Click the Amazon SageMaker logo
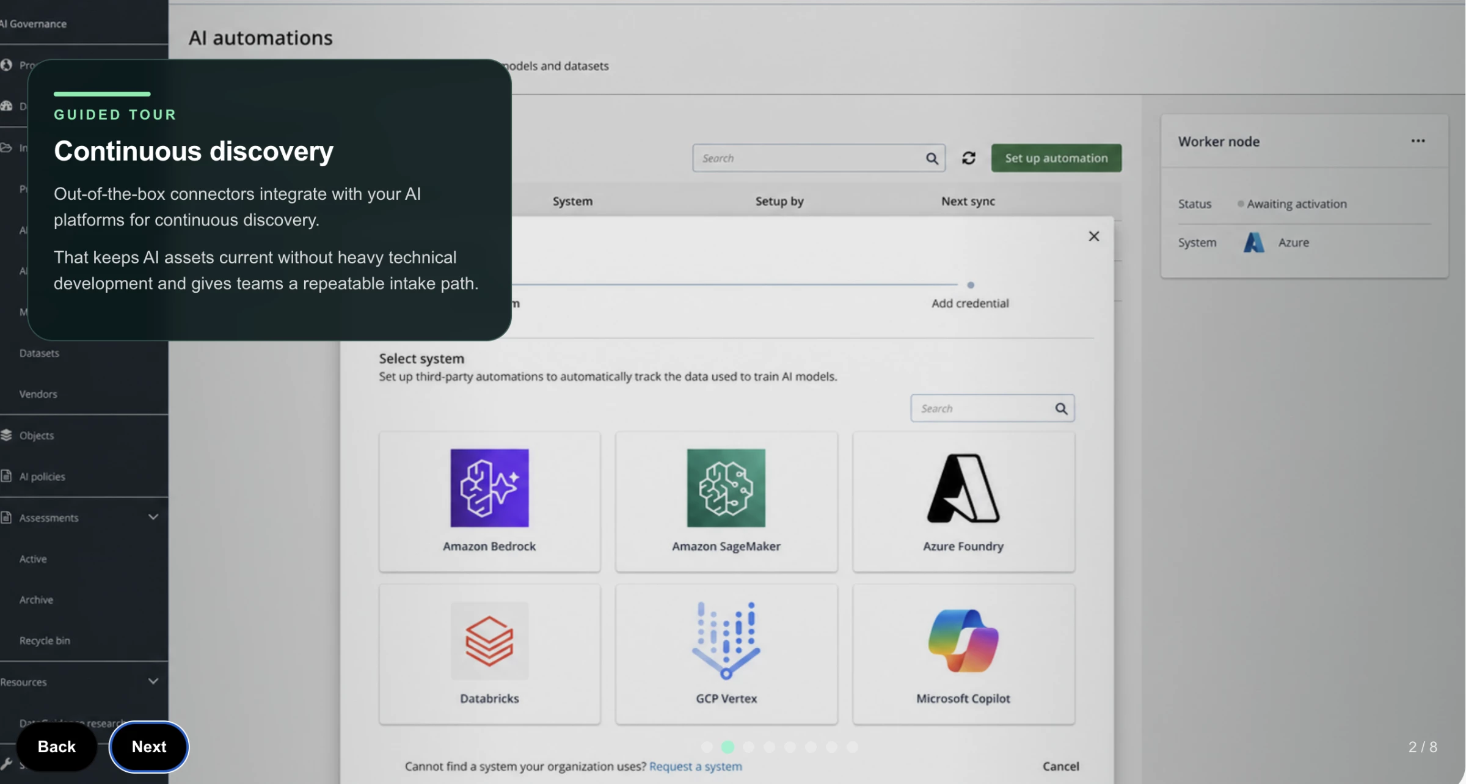The image size is (1466, 784). click(726, 488)
